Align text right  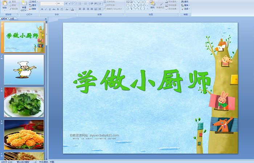tap(88, 9)
